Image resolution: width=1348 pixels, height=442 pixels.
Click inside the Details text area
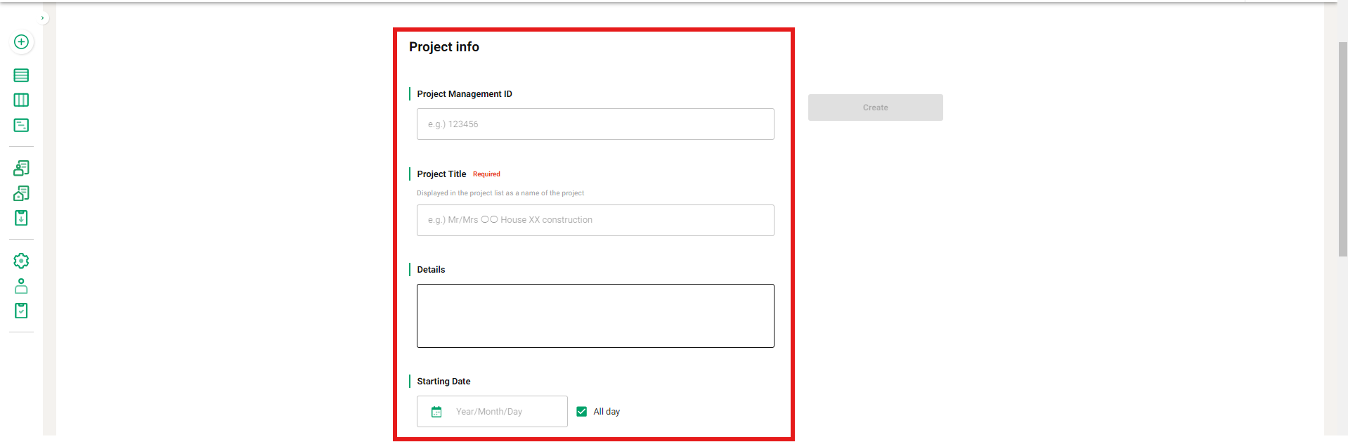[x=595, y=316]
